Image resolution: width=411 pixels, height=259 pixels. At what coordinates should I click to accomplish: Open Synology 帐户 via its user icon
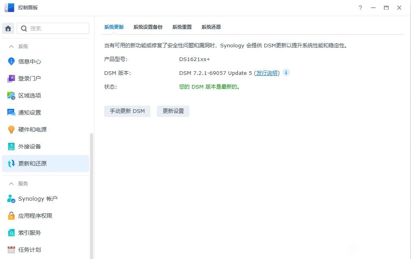pos(11,199)
